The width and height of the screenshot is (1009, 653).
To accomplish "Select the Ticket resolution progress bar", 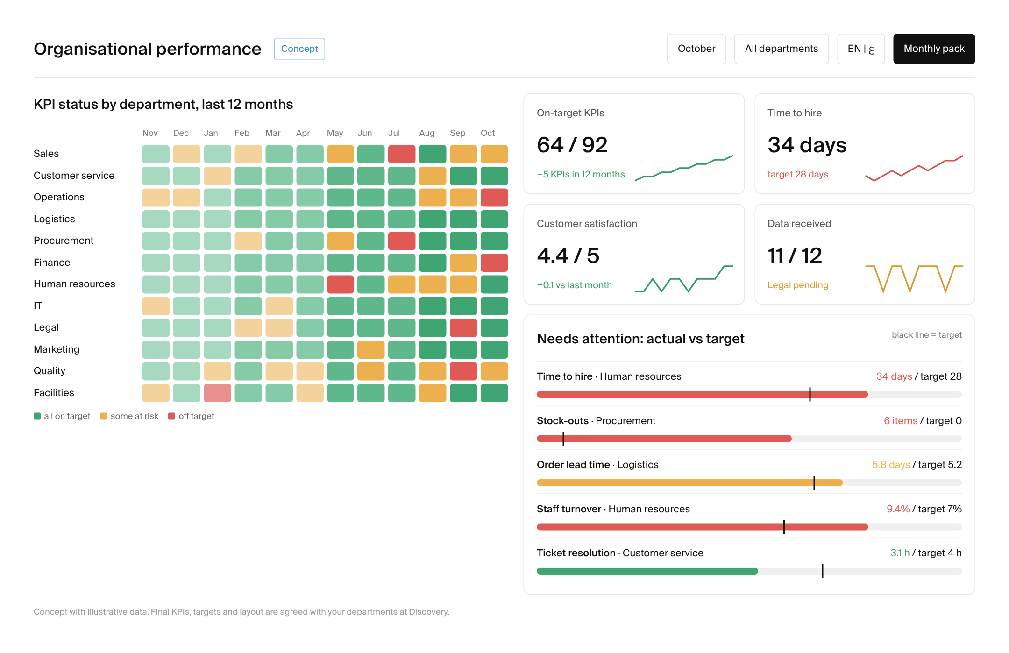I will tap(749, 571).
